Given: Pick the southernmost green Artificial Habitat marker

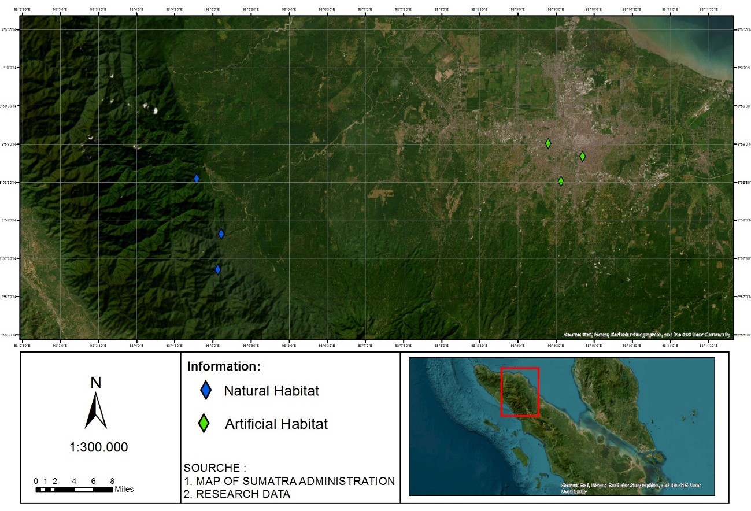Looking at the screenshot, I should pos(561,181).
